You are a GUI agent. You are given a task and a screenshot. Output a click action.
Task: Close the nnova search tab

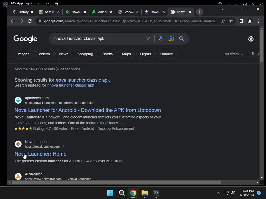190,12
